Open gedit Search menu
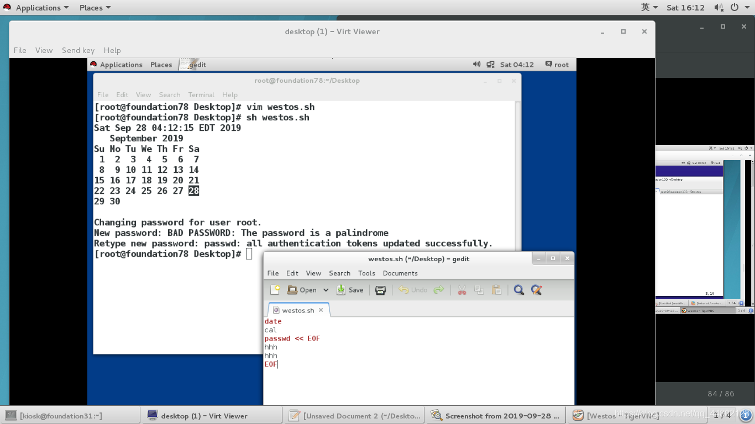 (x=339, y=273)
